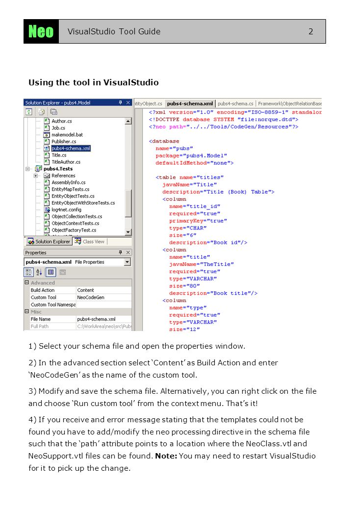Select EntityObjectWithStoreTests.cs in the tree

click(83, 203)
